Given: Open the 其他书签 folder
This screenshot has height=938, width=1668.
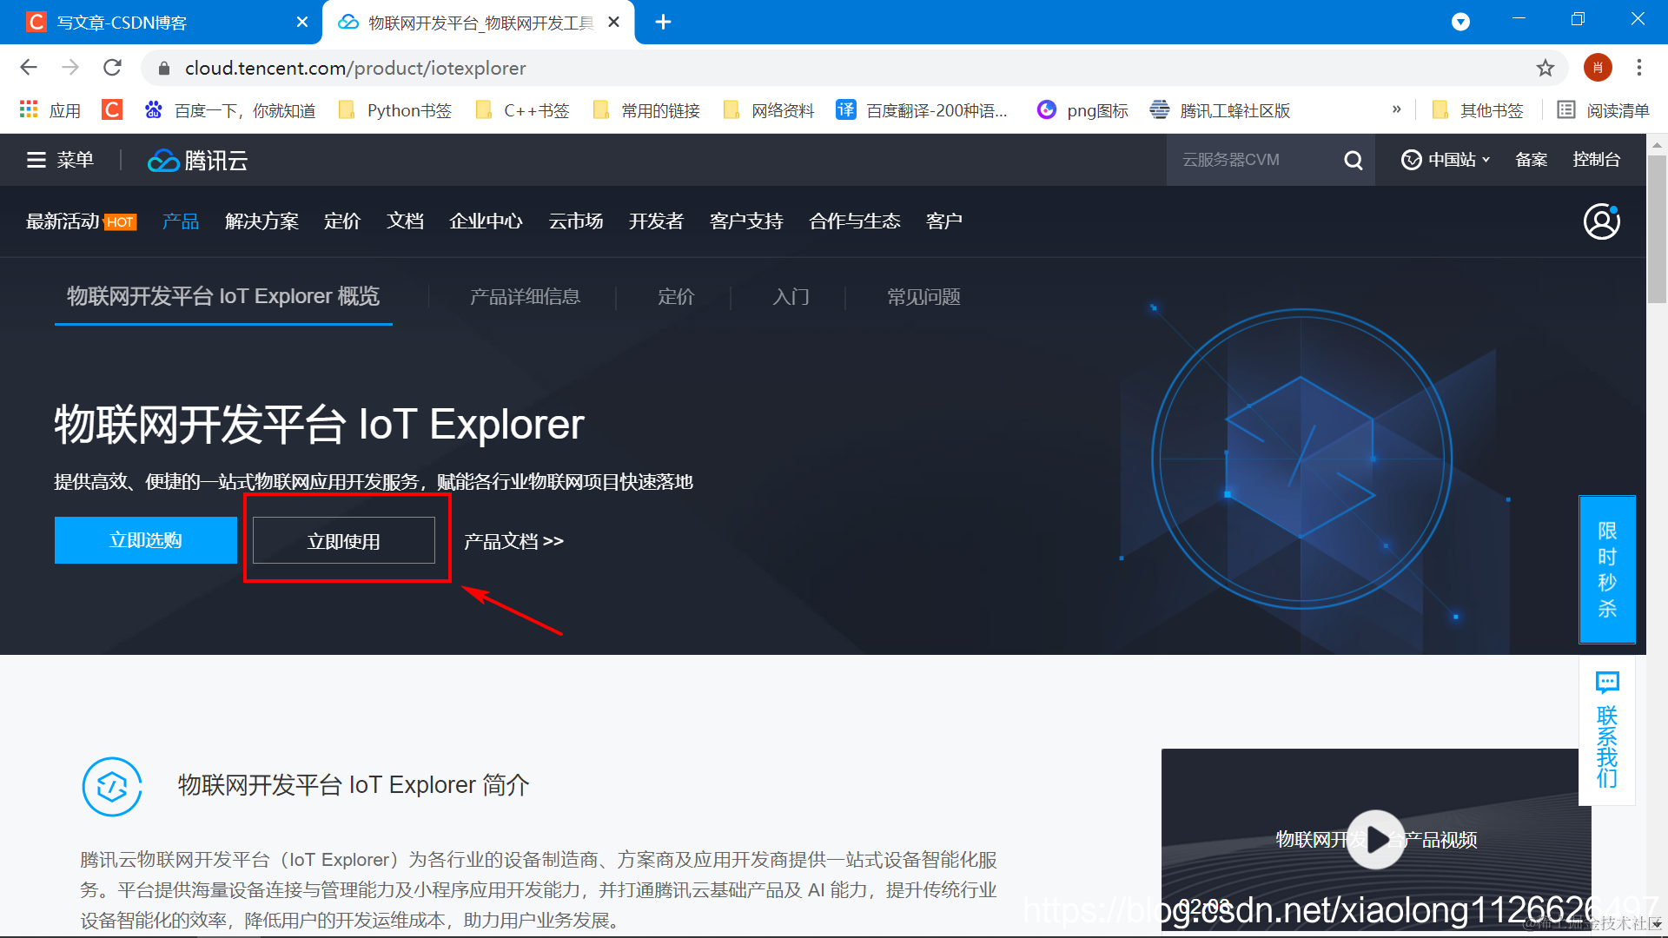Looking at the screenshot, I should pyautogui.click(x=1477, y=110).
